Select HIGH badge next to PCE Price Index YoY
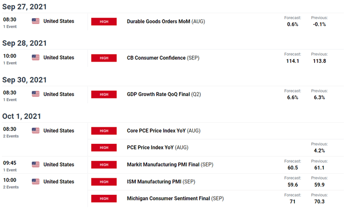The image size is (344, 208). point(104,147)
